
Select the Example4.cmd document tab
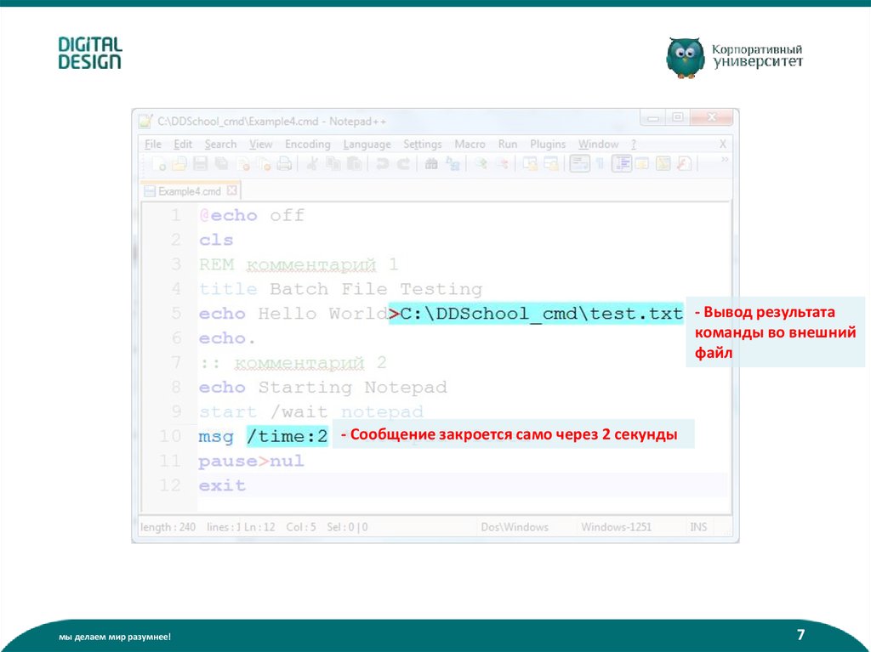point(189,191)
